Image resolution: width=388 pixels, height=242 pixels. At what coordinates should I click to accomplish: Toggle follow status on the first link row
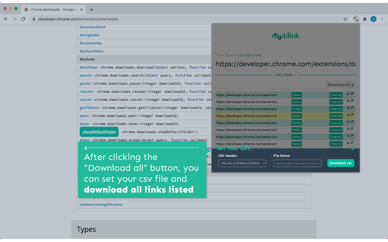[x=296, y=94]
